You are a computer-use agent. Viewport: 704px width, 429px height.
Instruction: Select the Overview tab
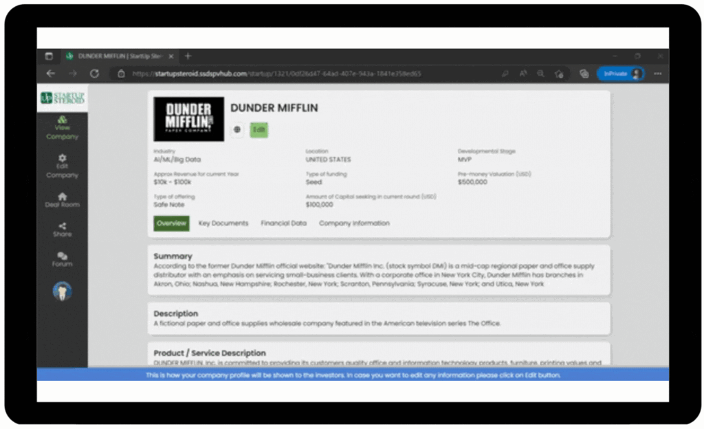click(x=171, y=223)
